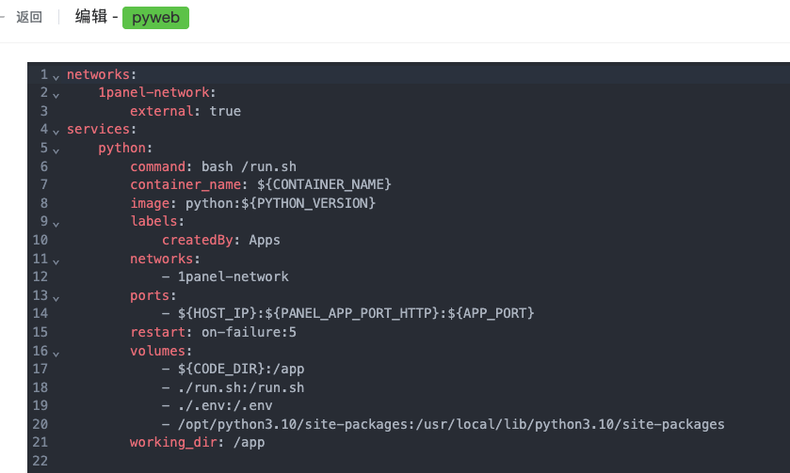This screenshot has height=473, width=790.
Task: Click the 'createdBy' key
Action: [198, 240]
